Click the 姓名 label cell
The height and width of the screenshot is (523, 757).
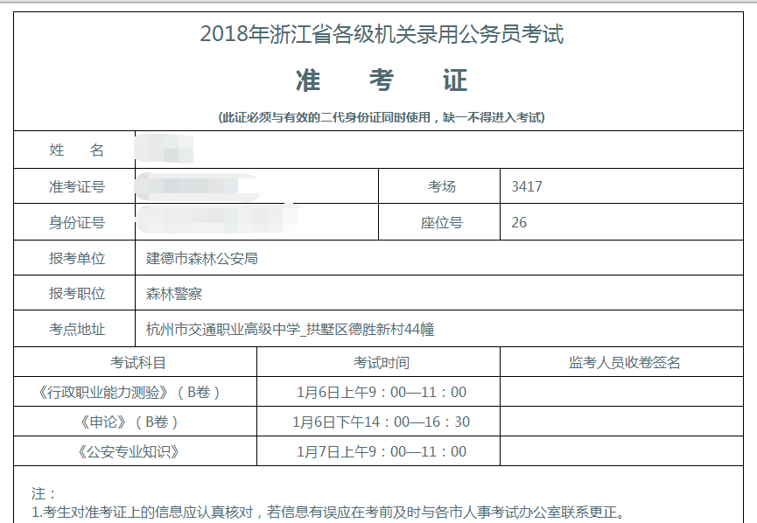[74, 150]
